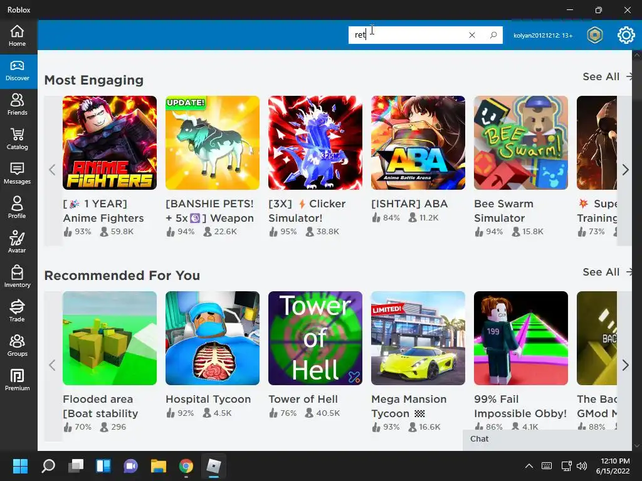Open the Groups sidebar icon

[17, 346]
